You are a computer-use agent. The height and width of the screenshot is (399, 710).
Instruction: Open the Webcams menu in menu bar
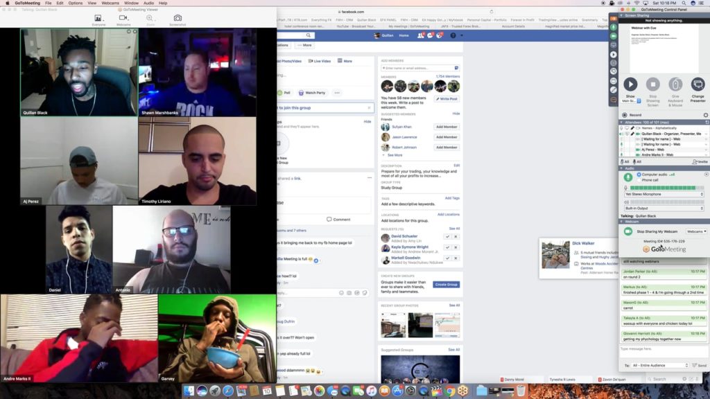(110, 3)
